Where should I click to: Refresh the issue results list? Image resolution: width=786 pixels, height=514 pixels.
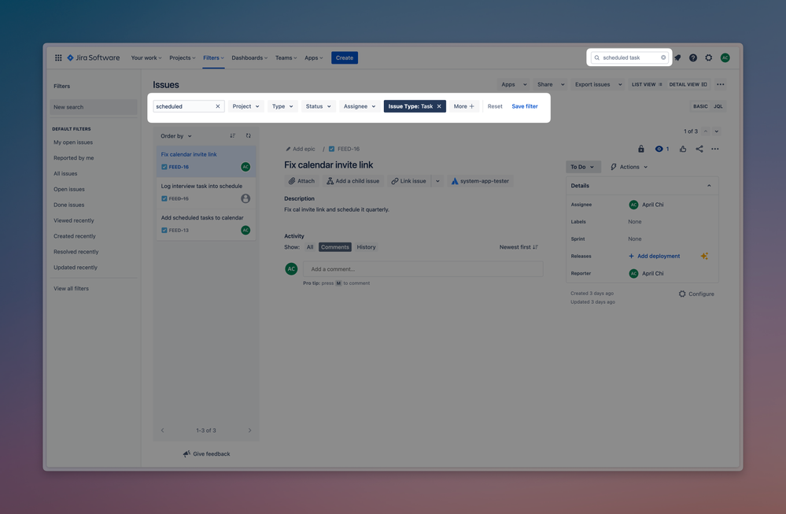pyautogui.click(x=248, y=136)
